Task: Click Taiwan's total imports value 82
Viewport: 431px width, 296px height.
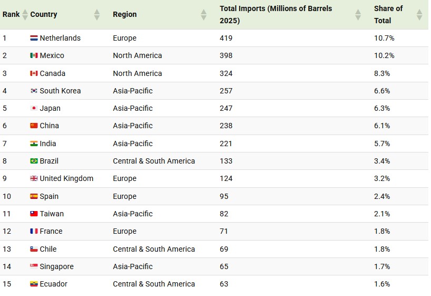Action: [x=226, y=214]
